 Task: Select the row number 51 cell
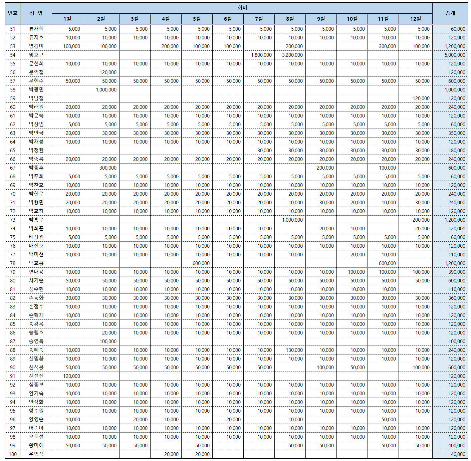13,29
